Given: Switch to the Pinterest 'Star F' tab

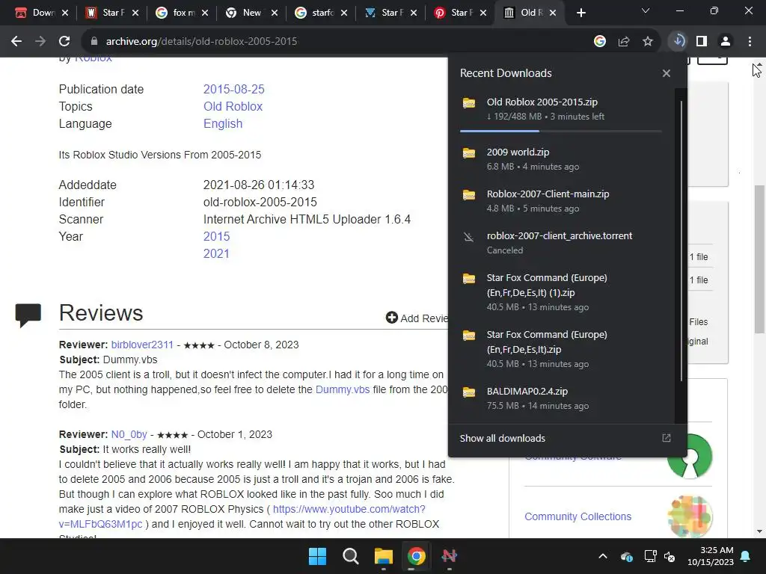Looking at the screenshot, I should click(460, 13).
